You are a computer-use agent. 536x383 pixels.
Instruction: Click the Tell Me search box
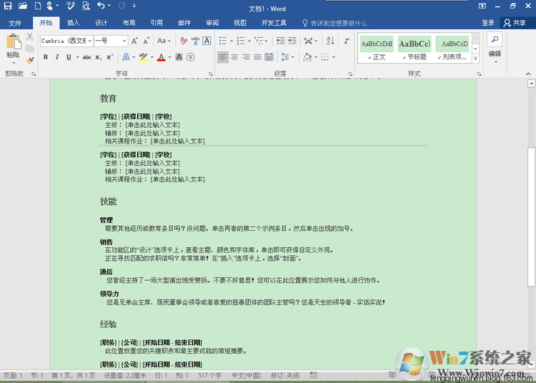point(339,23)
